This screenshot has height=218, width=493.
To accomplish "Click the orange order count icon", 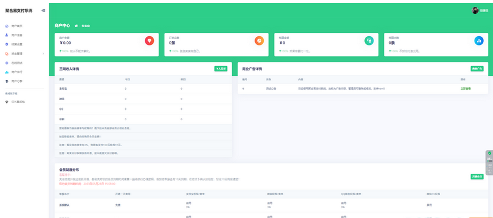I will tap(259, 41).
